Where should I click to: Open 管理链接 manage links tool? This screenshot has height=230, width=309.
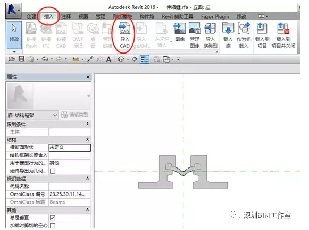point(107,36)
